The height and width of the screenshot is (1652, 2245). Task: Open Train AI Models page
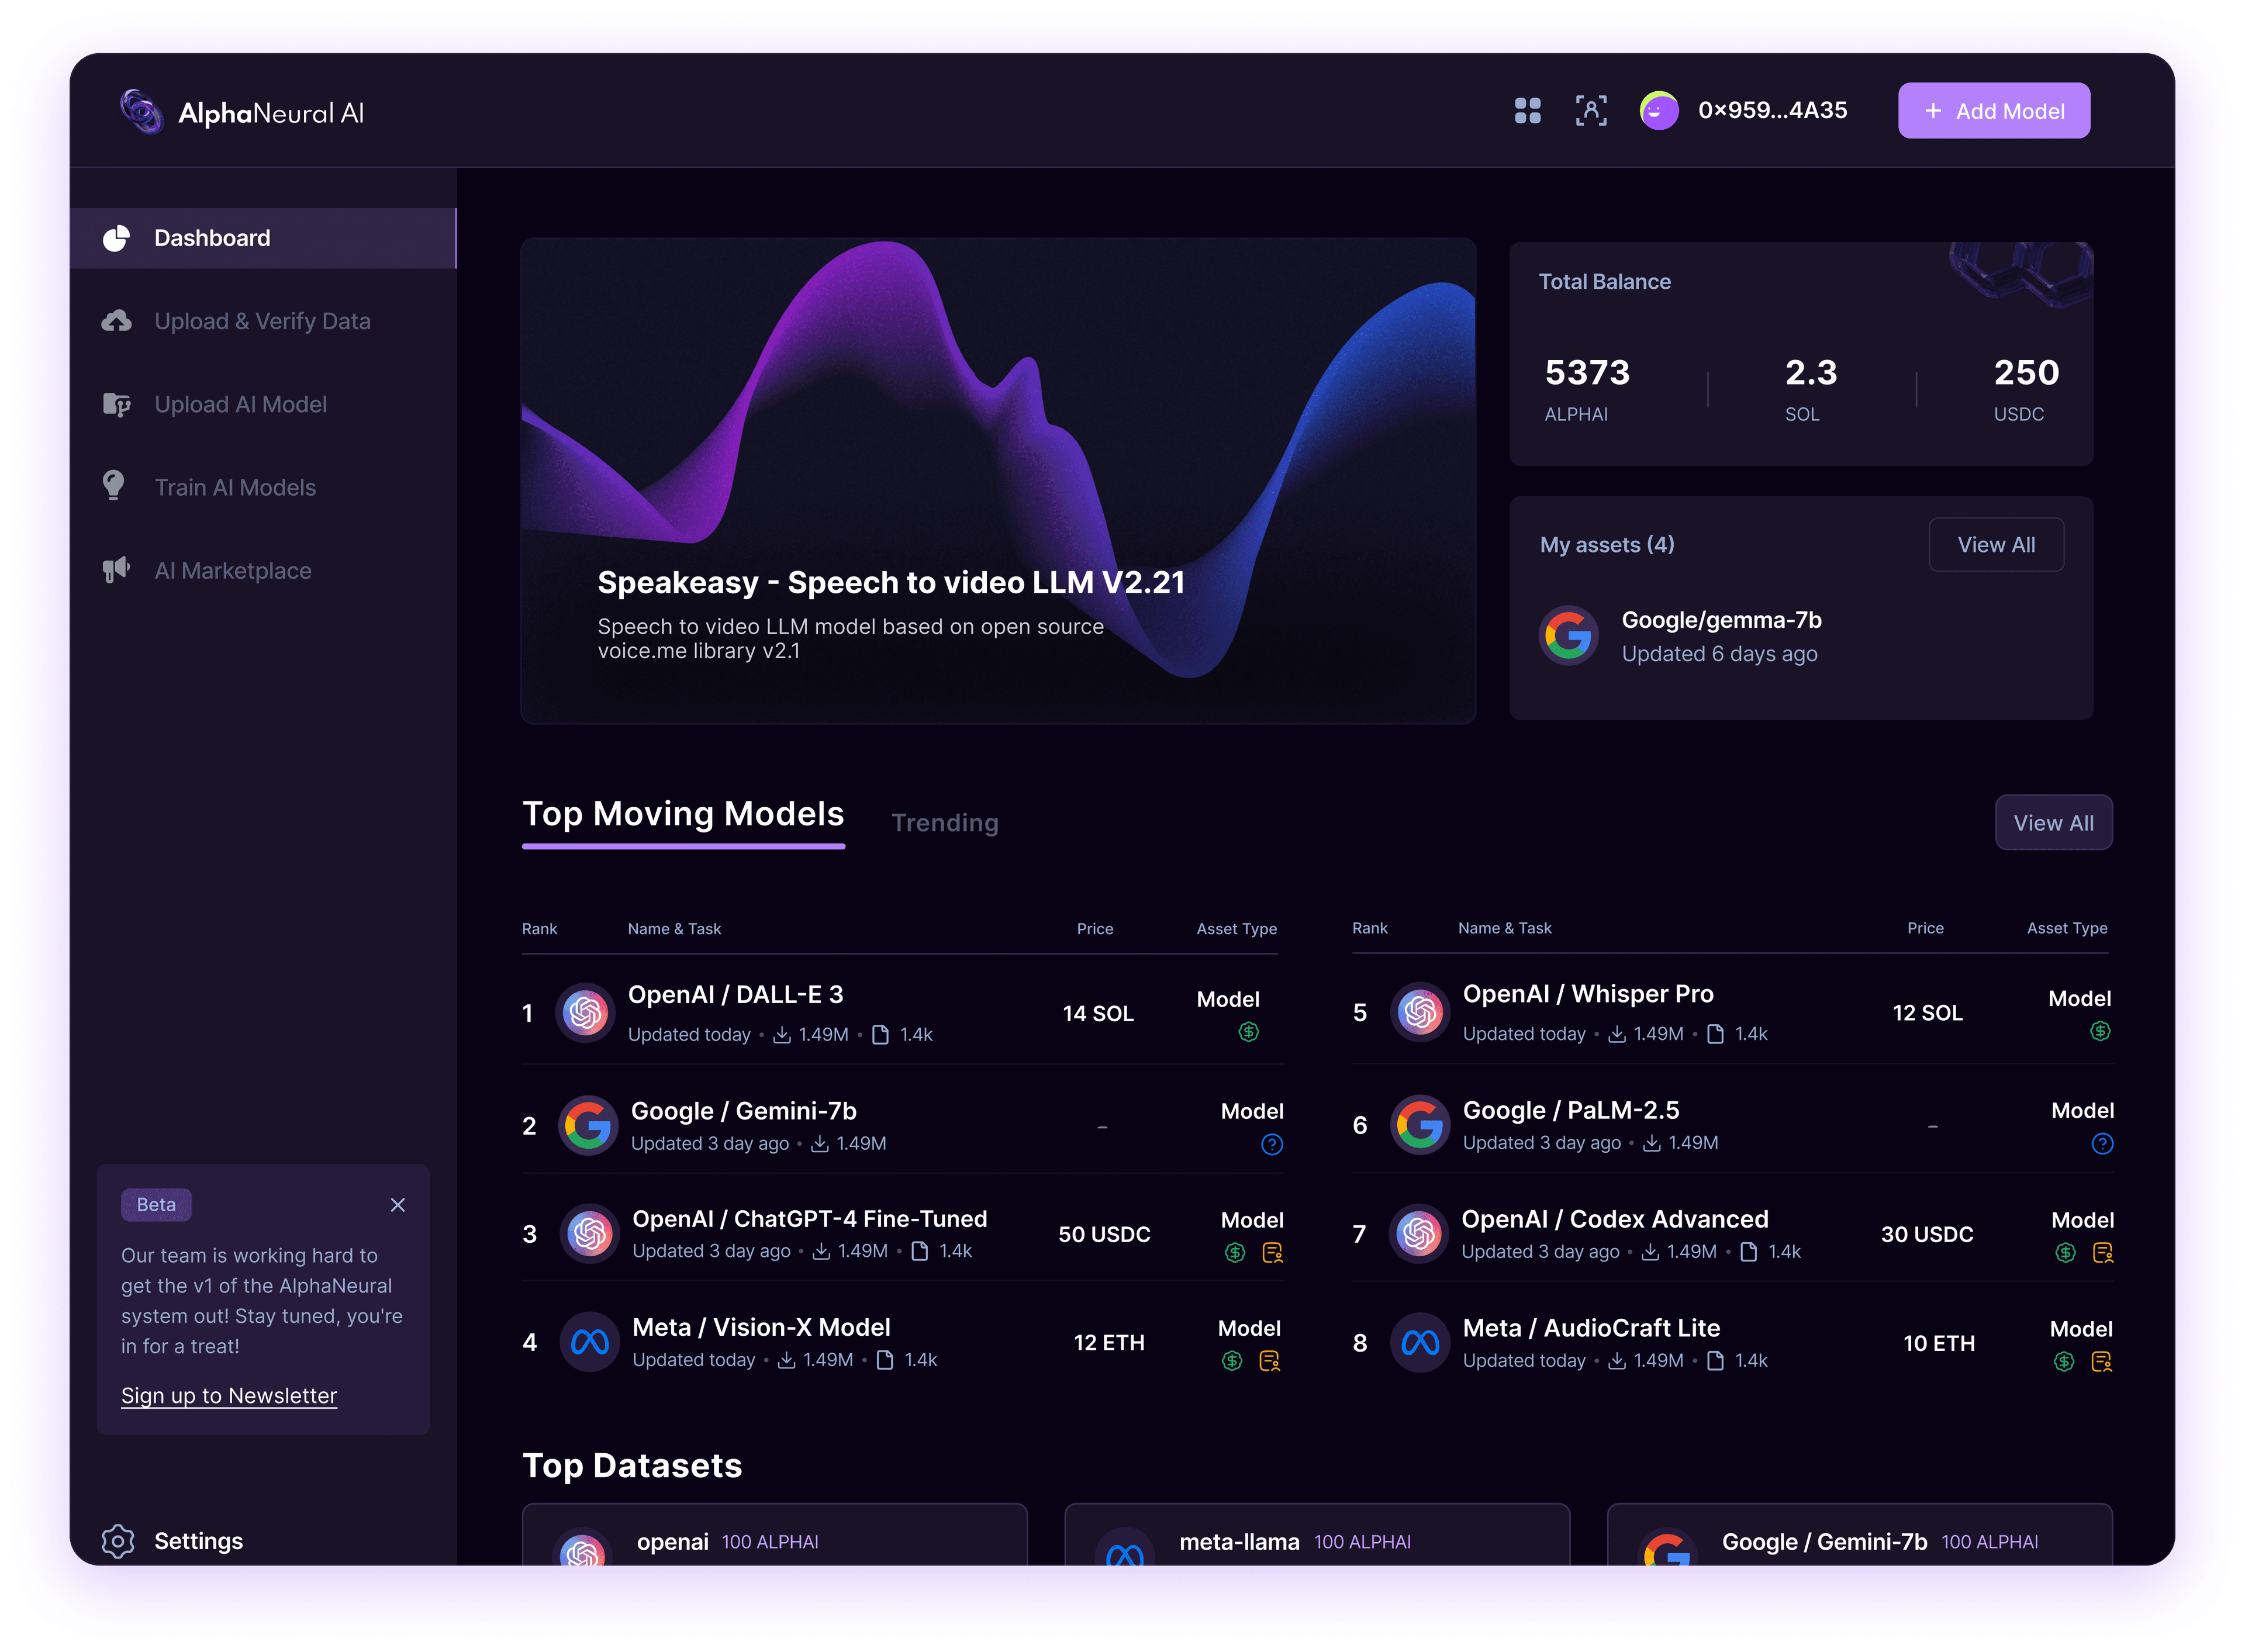[x=235, y=488]
